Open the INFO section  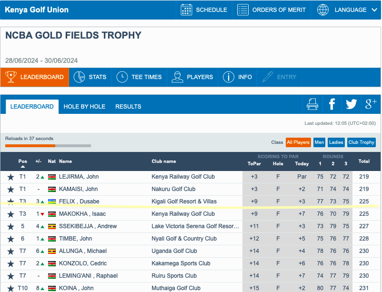click(238, 77)
